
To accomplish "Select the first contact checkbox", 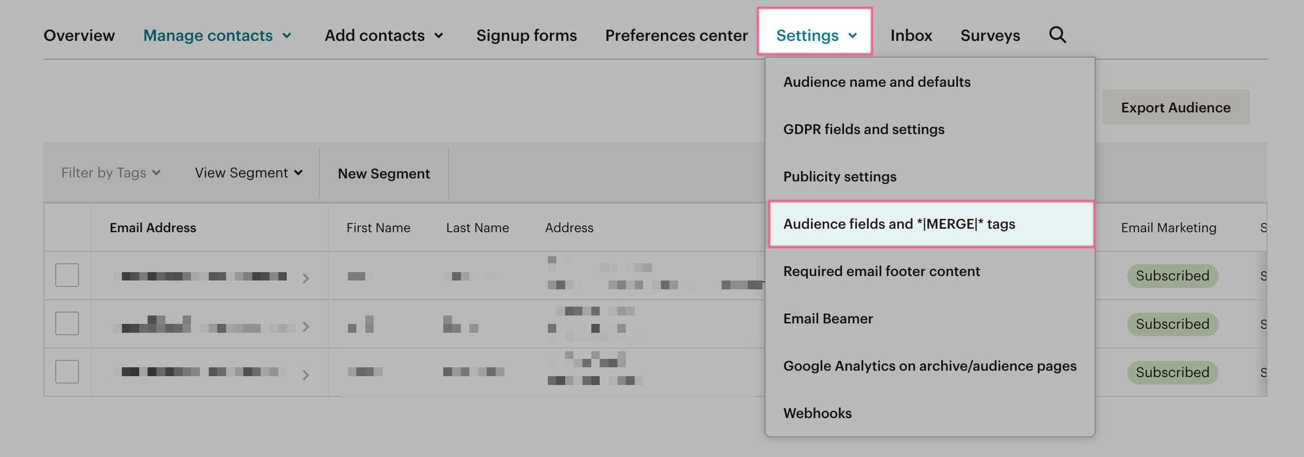I will coord(67,275).
